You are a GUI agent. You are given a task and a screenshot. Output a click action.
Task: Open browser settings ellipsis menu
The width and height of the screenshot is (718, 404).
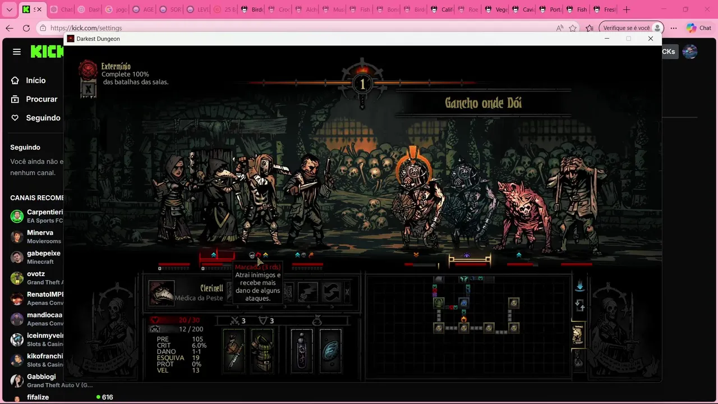674,28
